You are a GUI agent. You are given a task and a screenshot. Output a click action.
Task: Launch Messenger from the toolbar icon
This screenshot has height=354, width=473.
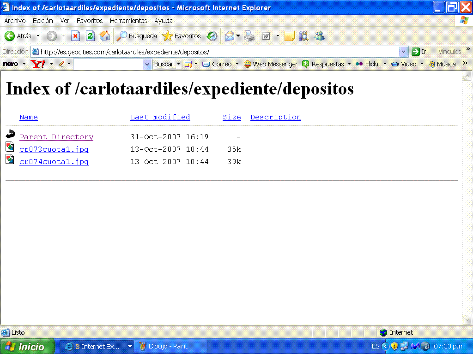coord(319,36)
